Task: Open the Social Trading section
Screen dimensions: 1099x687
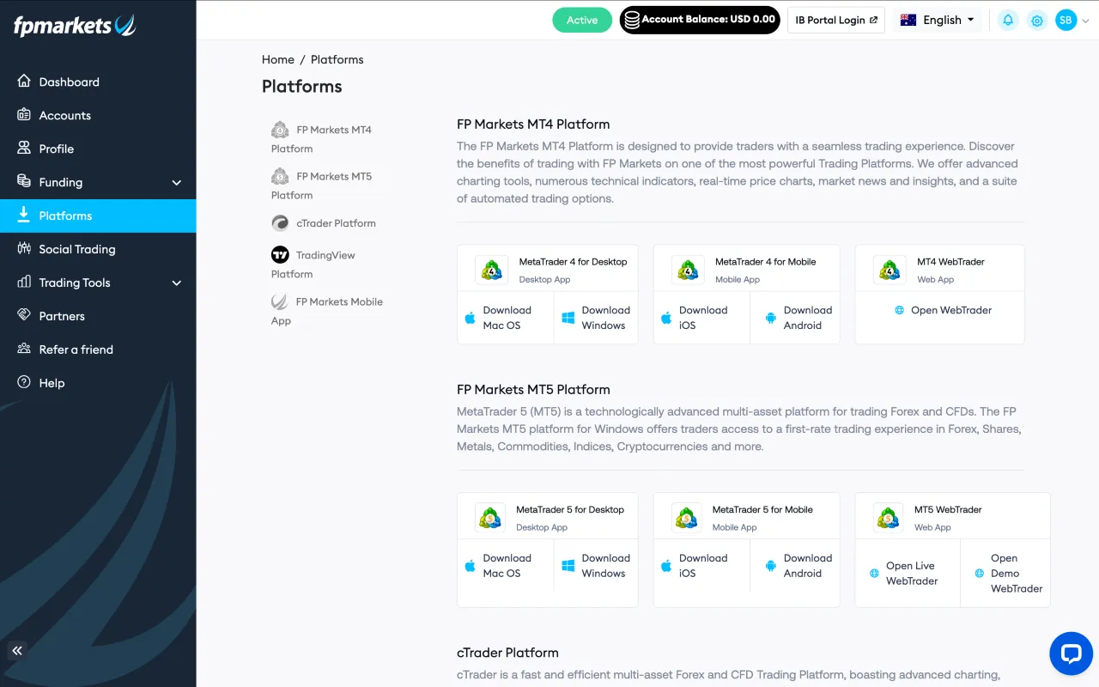Action: (x=98, y=249)
